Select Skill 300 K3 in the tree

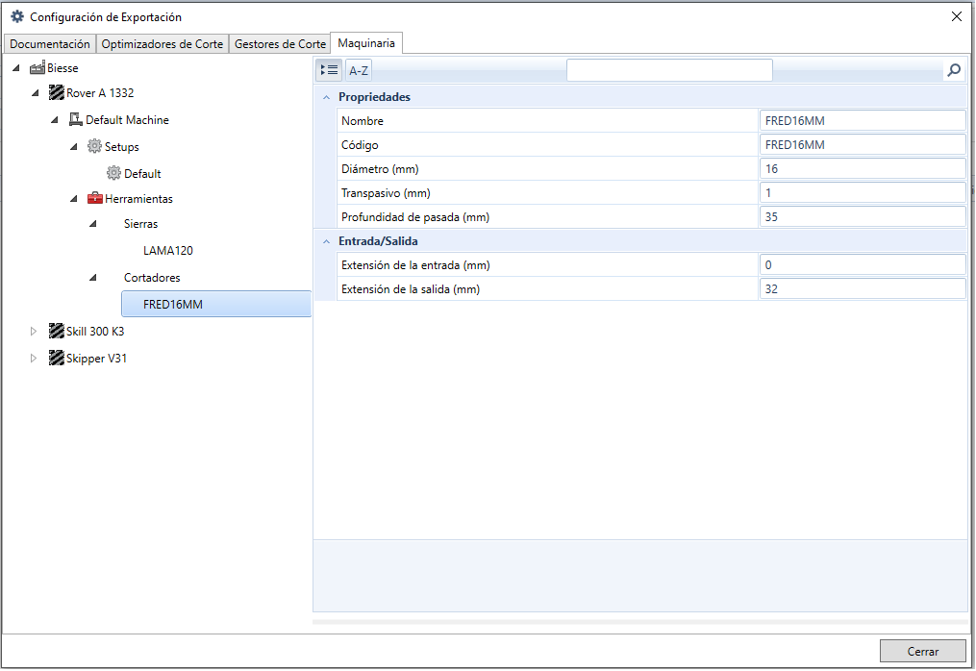pos(95,331)
